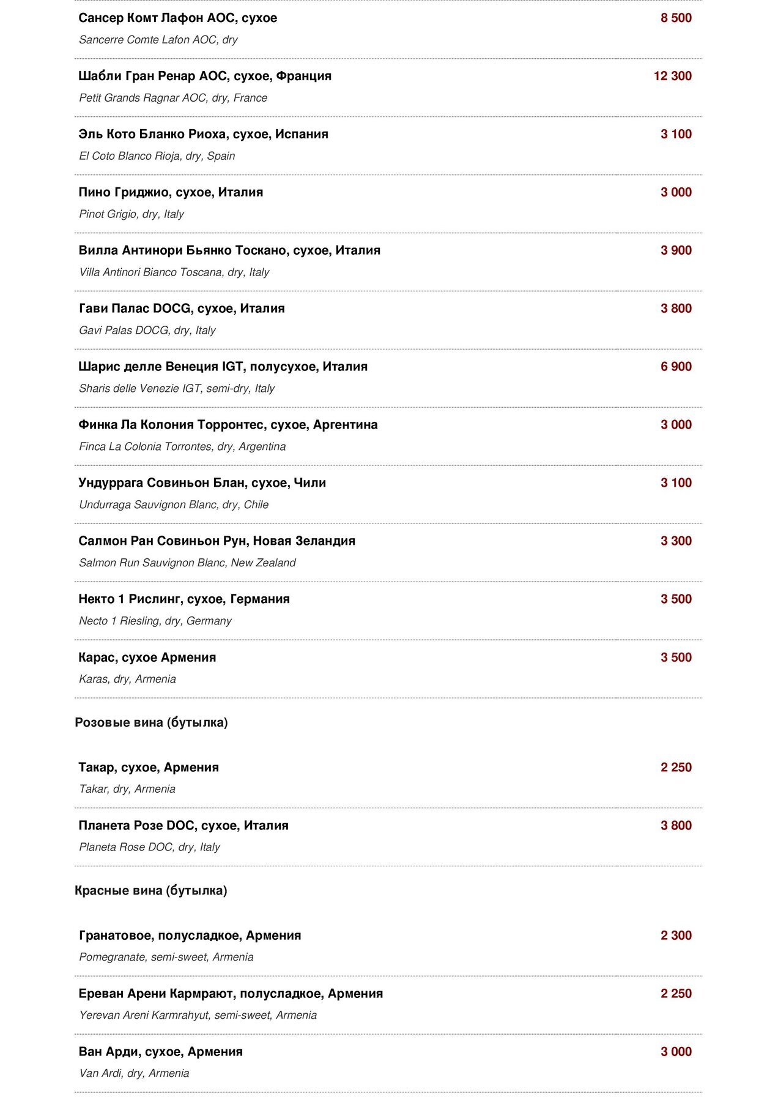Click Van Ardi, dry, Armenia item
This screenshot has height=1102, width=778.
388,1063
